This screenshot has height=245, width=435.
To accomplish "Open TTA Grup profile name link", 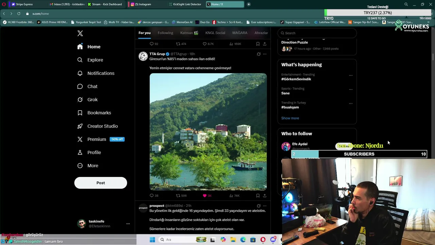I will 157,54.
